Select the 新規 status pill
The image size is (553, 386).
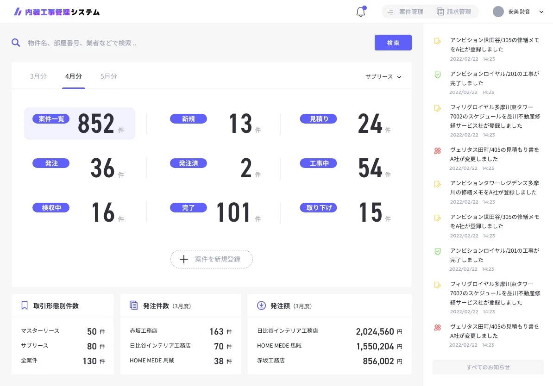(x=189, y=119)
